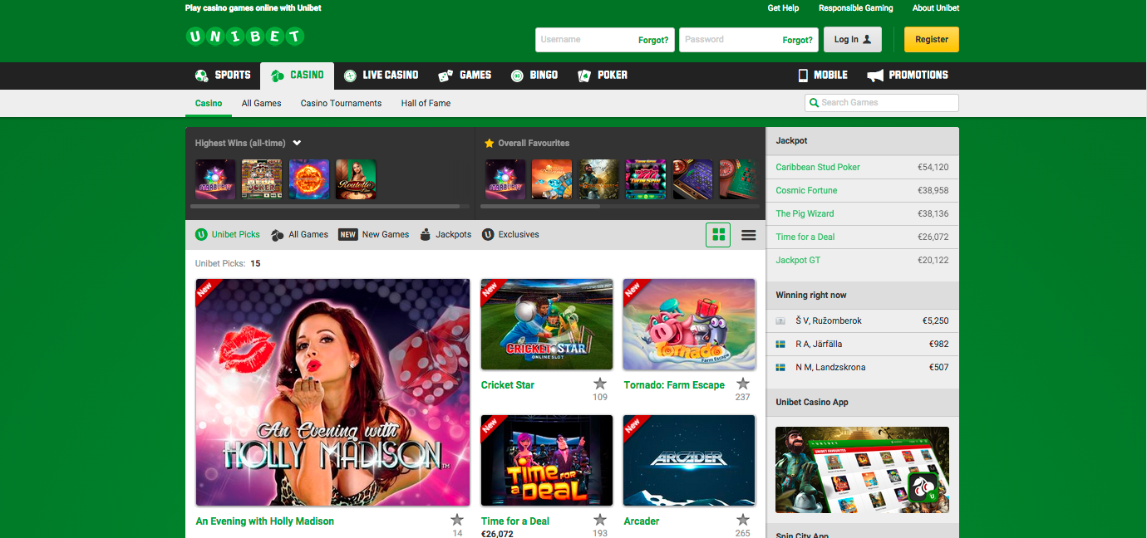Click the Cricket Star game title
This screenshot has width=1147, height=538.
click(508, 385)
